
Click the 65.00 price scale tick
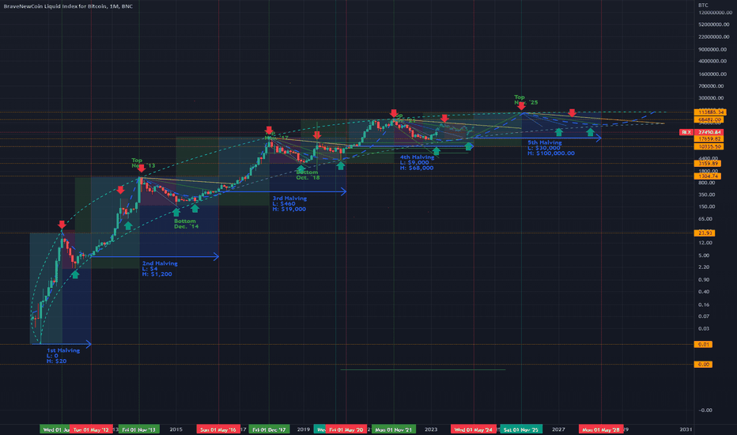(x=705, y=219)
